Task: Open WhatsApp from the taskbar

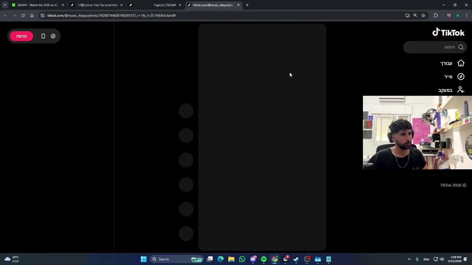Action: [x=242, y=259]
